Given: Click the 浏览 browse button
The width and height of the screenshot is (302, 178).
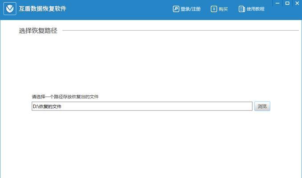Looking at the screenshot, I should pos(262,106).
